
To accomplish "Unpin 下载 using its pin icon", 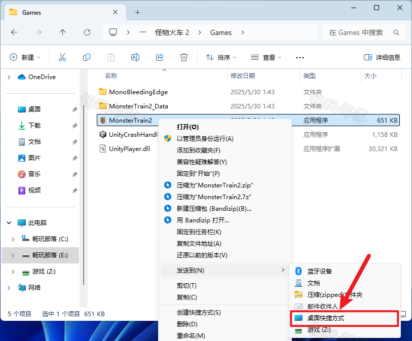I will point(75,126).
